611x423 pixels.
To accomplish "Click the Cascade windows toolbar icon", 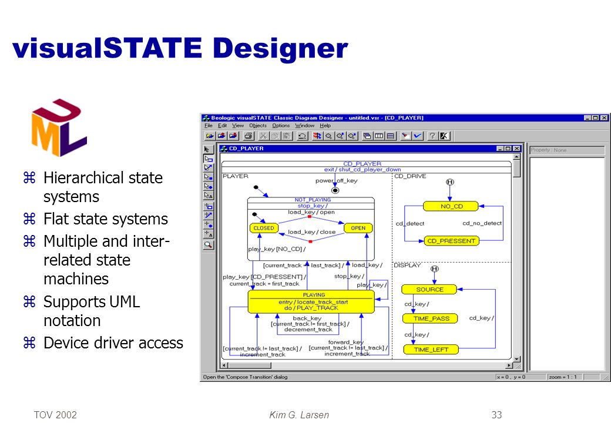I will (367, 136).
